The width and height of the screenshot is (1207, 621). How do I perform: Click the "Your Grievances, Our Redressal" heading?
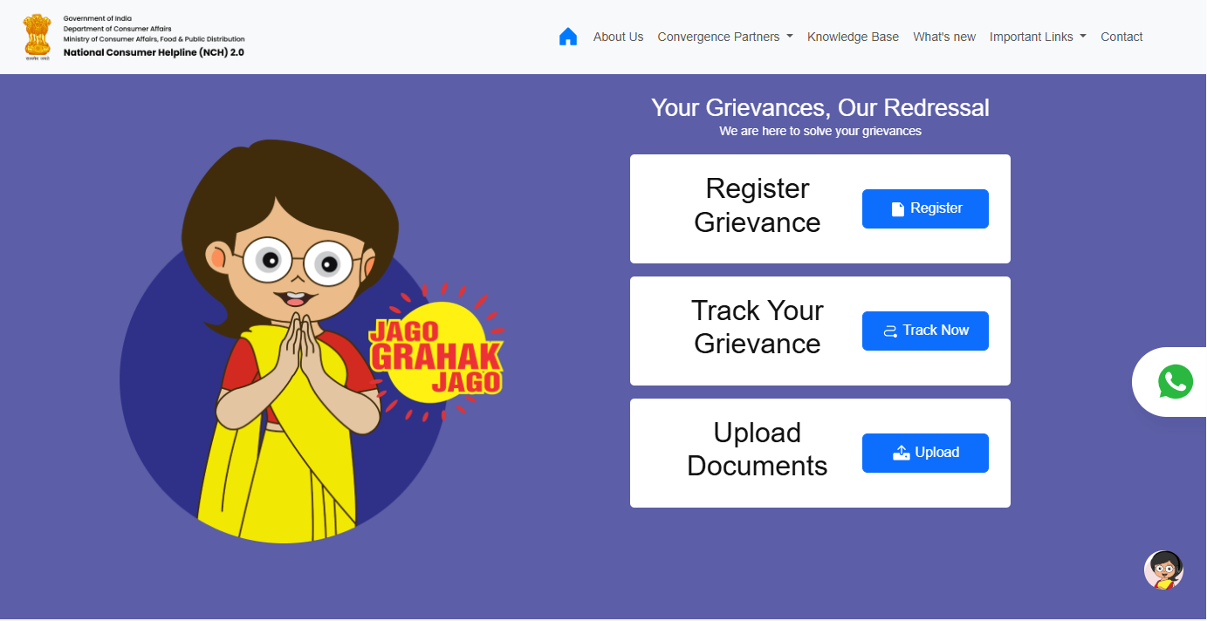(x=820, y=108)
